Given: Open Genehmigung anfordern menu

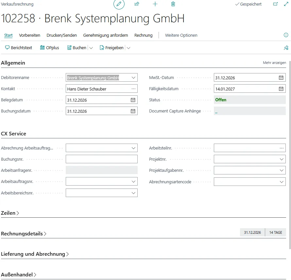Looking at the screenshot, I should 105,35.
